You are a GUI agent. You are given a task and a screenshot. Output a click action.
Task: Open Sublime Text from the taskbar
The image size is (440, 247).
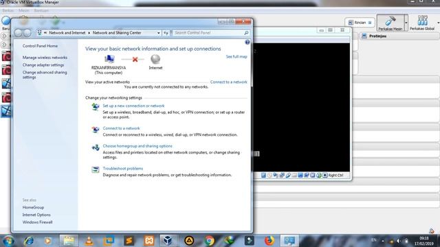(129, 241)
